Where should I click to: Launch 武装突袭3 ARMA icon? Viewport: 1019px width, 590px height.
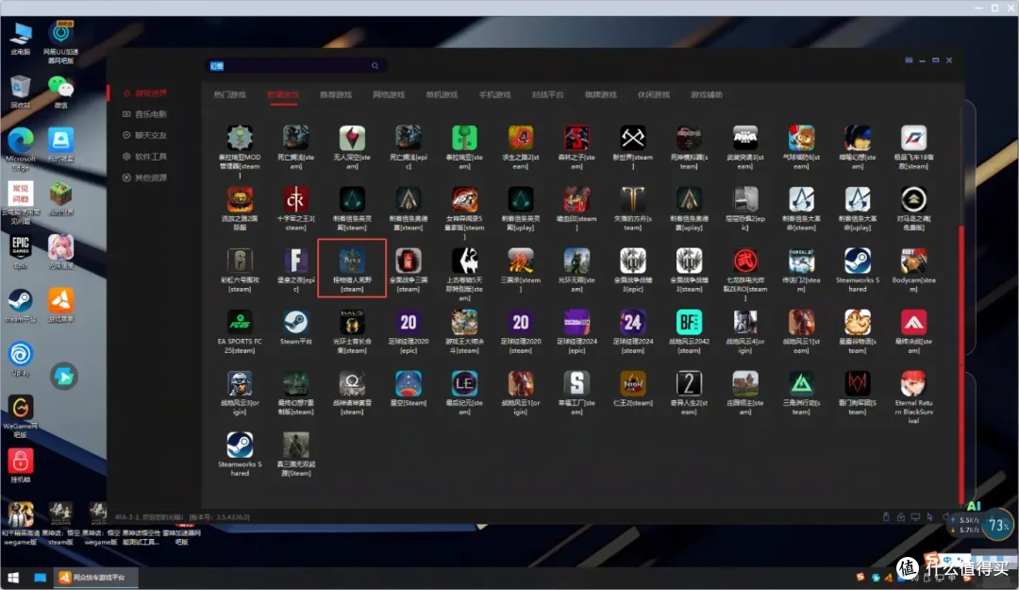(744, 139)
